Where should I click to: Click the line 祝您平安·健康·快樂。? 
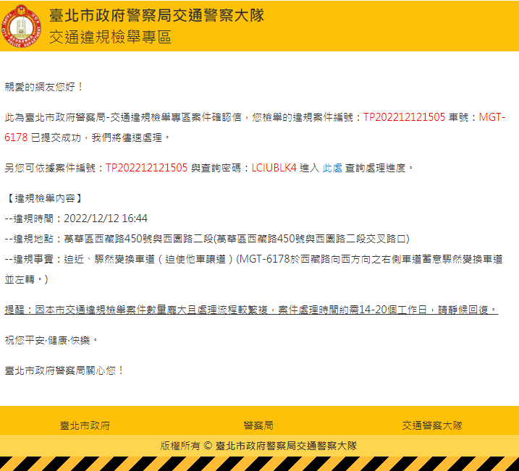[x=51, y=340]
